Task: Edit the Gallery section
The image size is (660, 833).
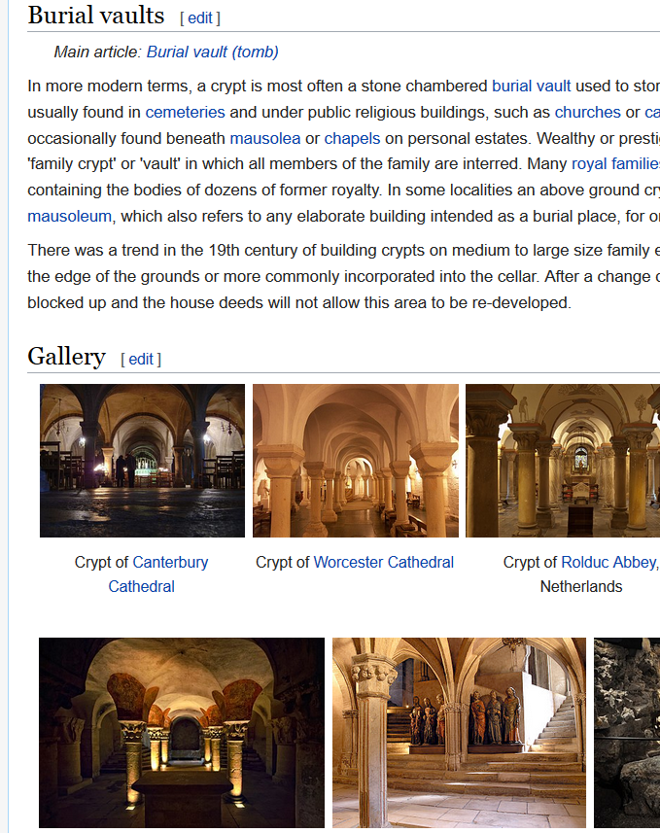Action: click(x=141, y=359)
